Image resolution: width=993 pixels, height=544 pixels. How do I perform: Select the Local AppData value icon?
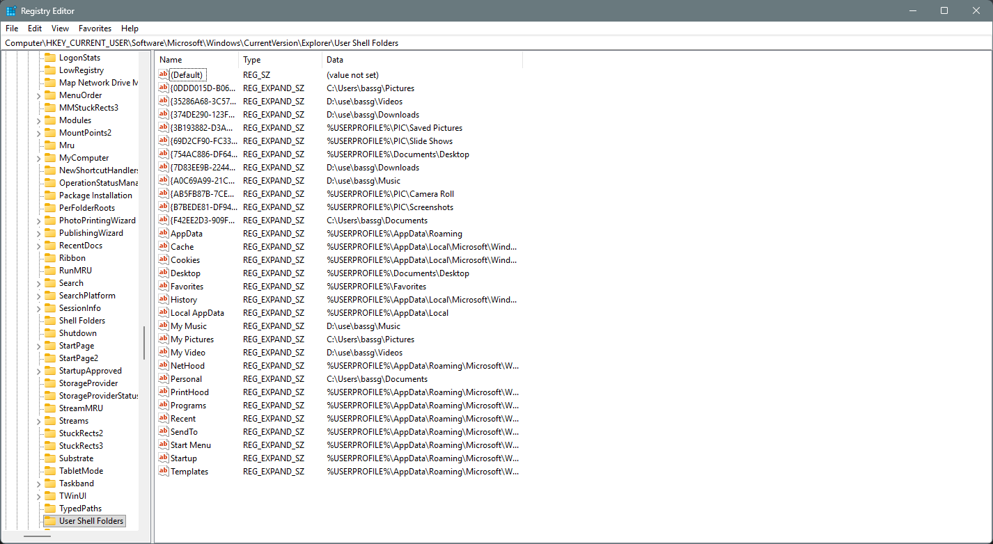point(164,313)
